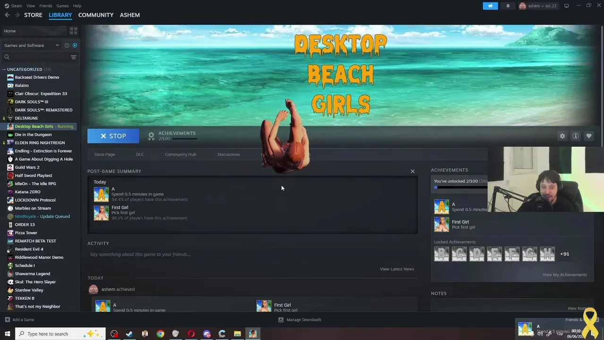Screen dimensions: 604x340
Task: Click Desktop Beach Girls taskbar window icon
Action: (x=253, y=334)
